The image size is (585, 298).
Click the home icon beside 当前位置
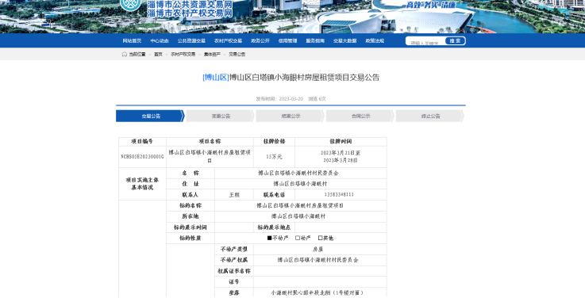(x=125, y=55)
